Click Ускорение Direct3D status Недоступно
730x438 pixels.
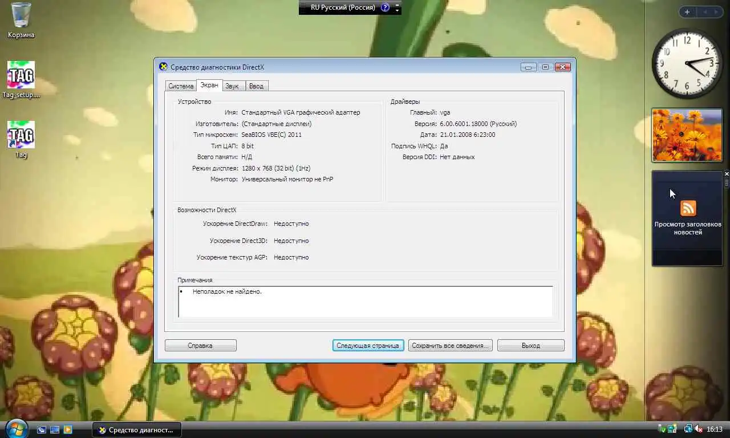click(x=291, y=241)
